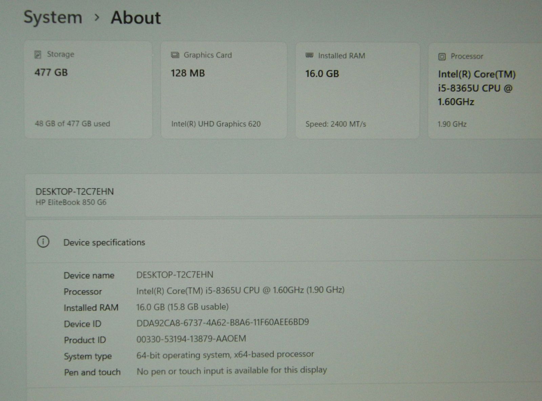The image size is (542, 401).
Task: Click the DESKTOP-T2C7EHN name in device header
Action: pyautogui.click(x=75, y=192)
